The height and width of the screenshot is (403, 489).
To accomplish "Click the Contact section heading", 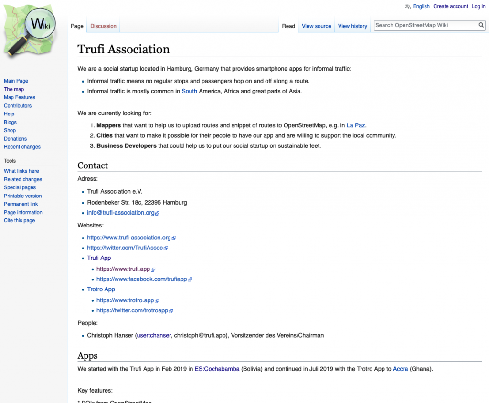I will pyautogui.click(x=93, y=165).
